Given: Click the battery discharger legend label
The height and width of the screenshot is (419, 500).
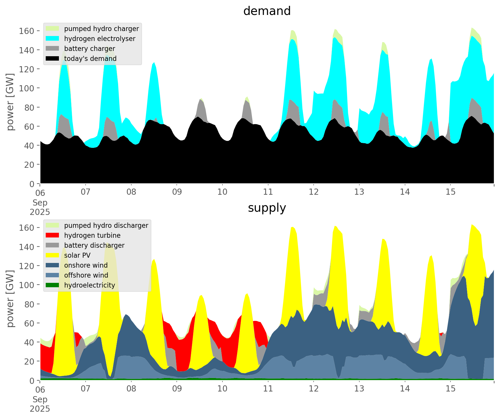Looking at the screenshot, I should pos(94,245).
